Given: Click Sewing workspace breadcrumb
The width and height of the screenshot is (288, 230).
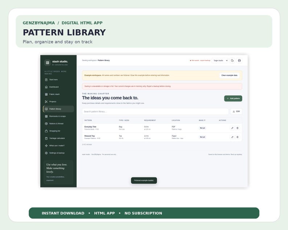Looking at the screenshot, I should point(89,60).
